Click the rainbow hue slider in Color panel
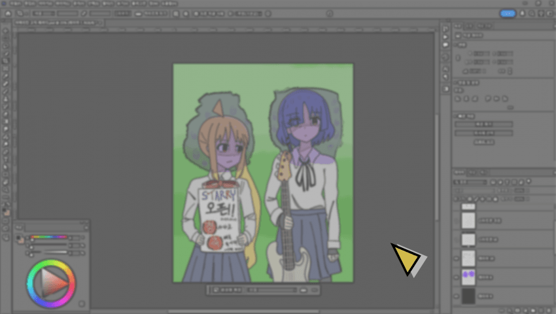 pyautogui.click(x=49, y=237)
